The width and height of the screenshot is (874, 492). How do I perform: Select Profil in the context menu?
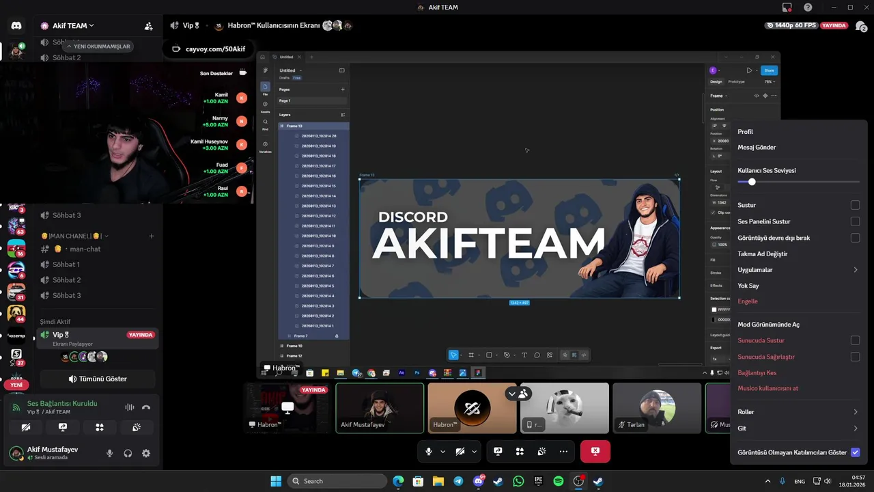tap(798, 132)
